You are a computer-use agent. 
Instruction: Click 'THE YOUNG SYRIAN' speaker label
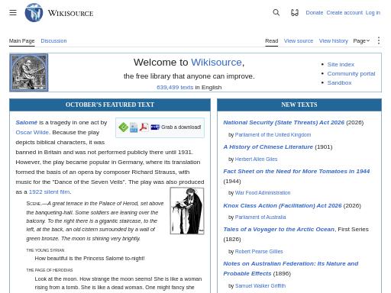click(x=45, y=250)
